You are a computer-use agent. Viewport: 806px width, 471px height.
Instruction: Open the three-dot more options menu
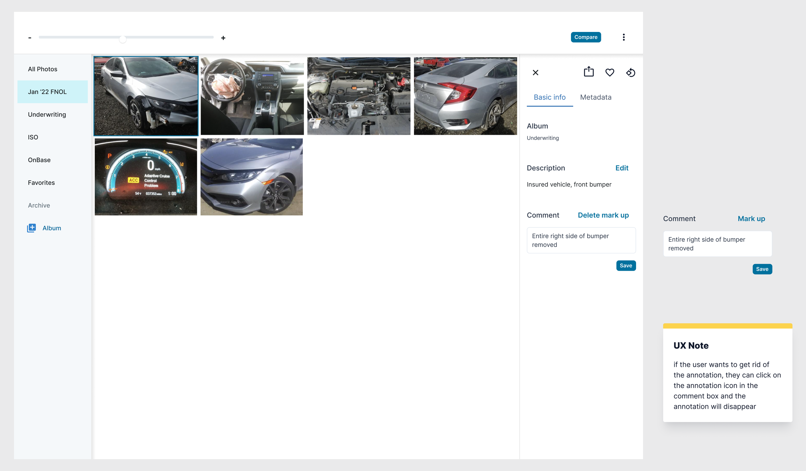click(x=624, y=37)
